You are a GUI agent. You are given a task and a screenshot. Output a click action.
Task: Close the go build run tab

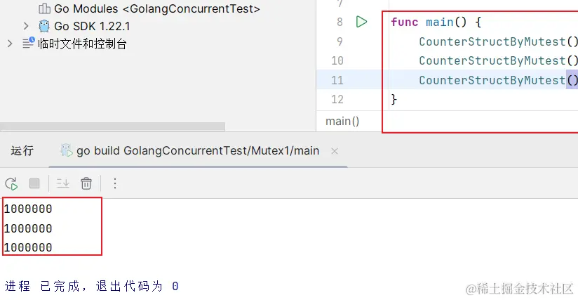click(335, 150)
